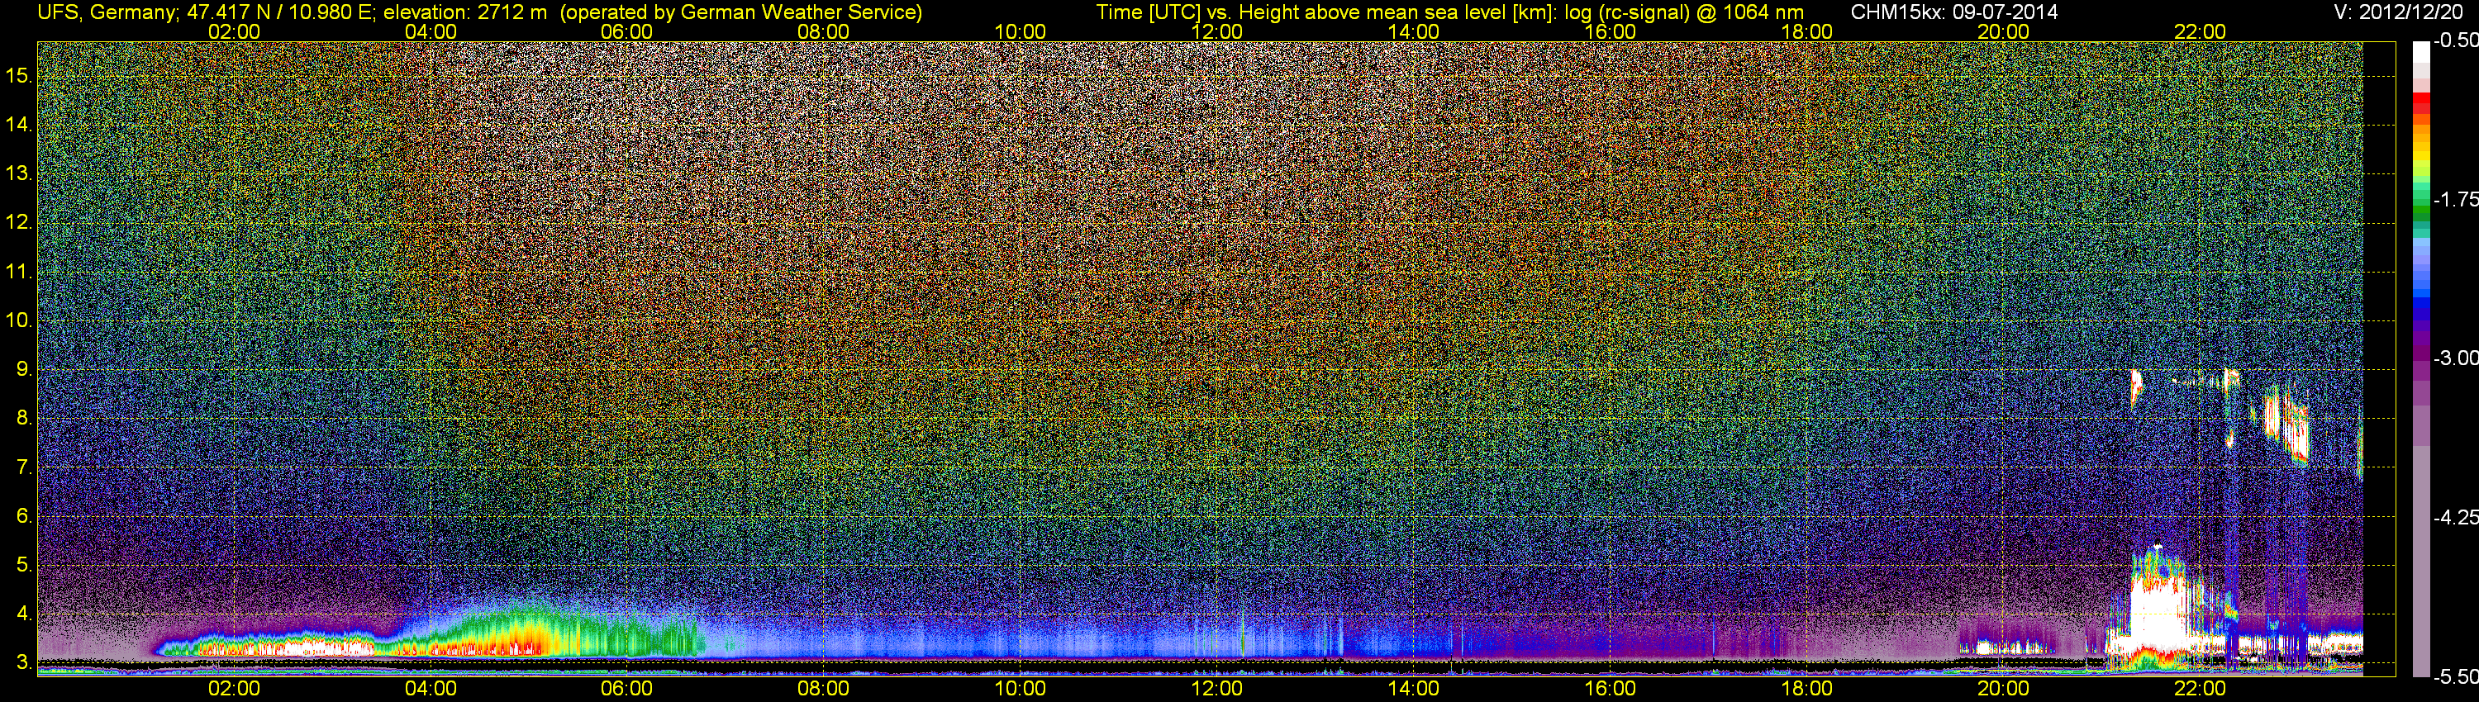Screen dimensions: 2479x702
Task: Click the '06:00' label on the bottom time axis
Action: 626,690
